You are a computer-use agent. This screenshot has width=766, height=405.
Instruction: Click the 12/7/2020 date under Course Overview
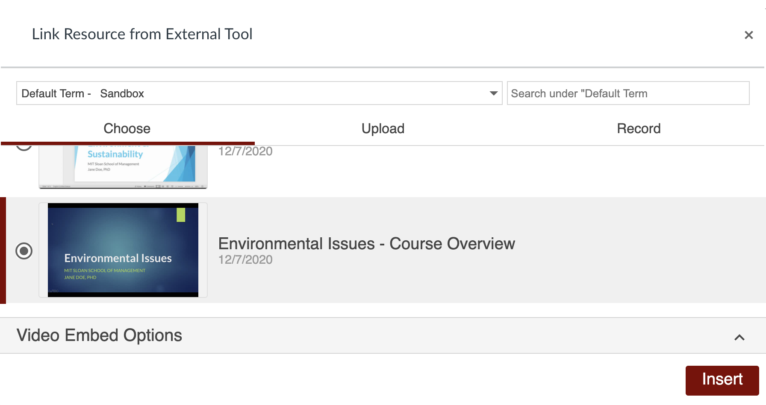pos(245,259)
